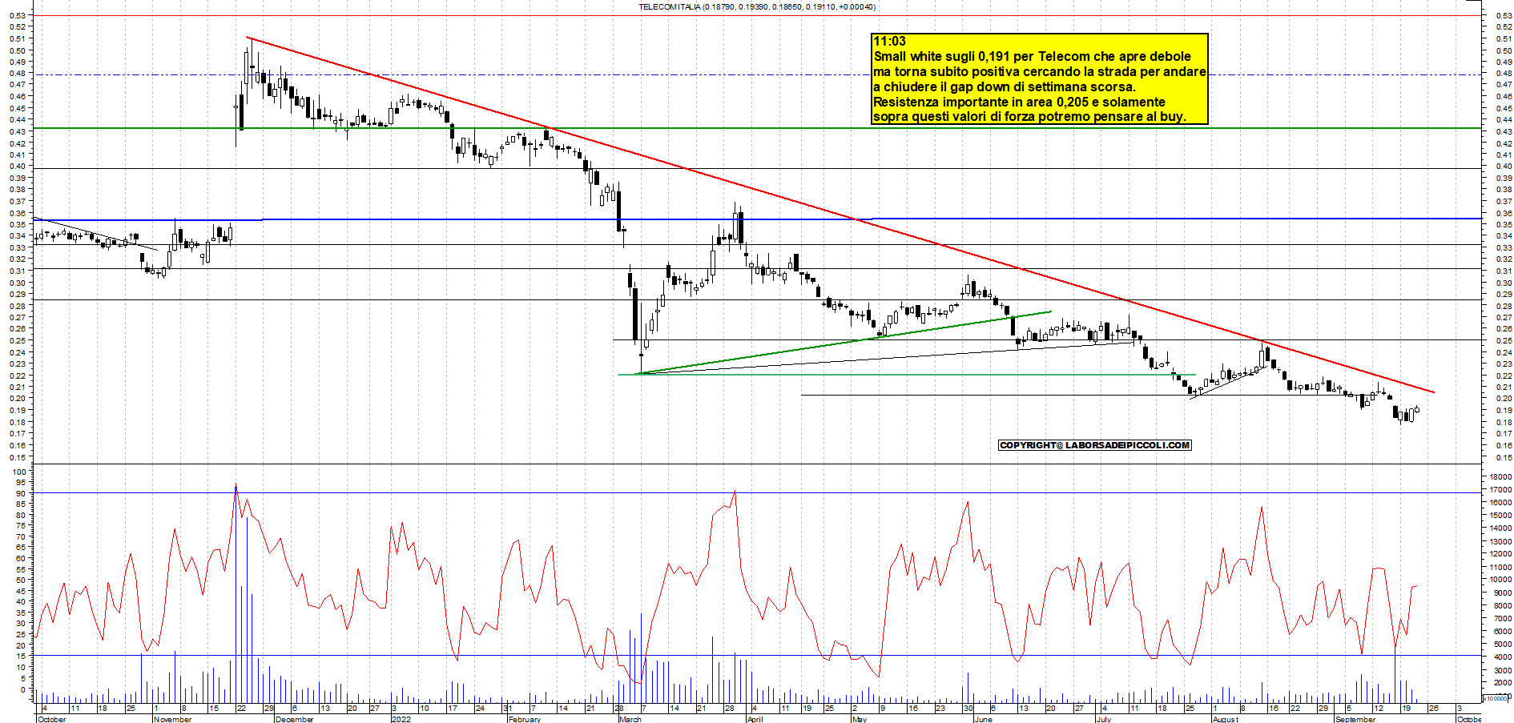Click 100 on the oscillator scale

19,472
